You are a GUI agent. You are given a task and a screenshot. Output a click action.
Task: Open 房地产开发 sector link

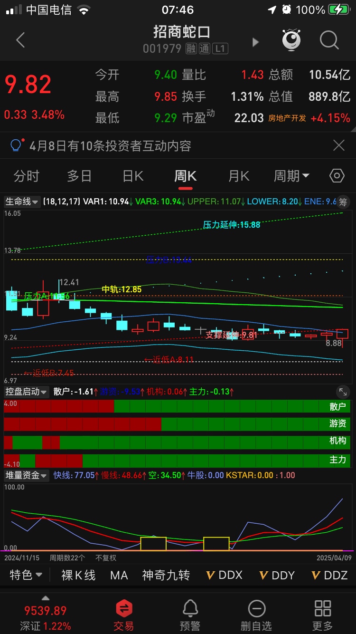coord(287,118)
